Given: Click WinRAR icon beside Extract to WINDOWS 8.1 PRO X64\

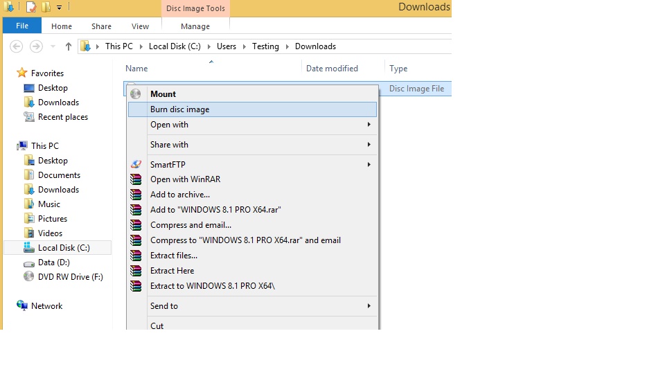Looking at the screenshot, I should click(136, 286).
